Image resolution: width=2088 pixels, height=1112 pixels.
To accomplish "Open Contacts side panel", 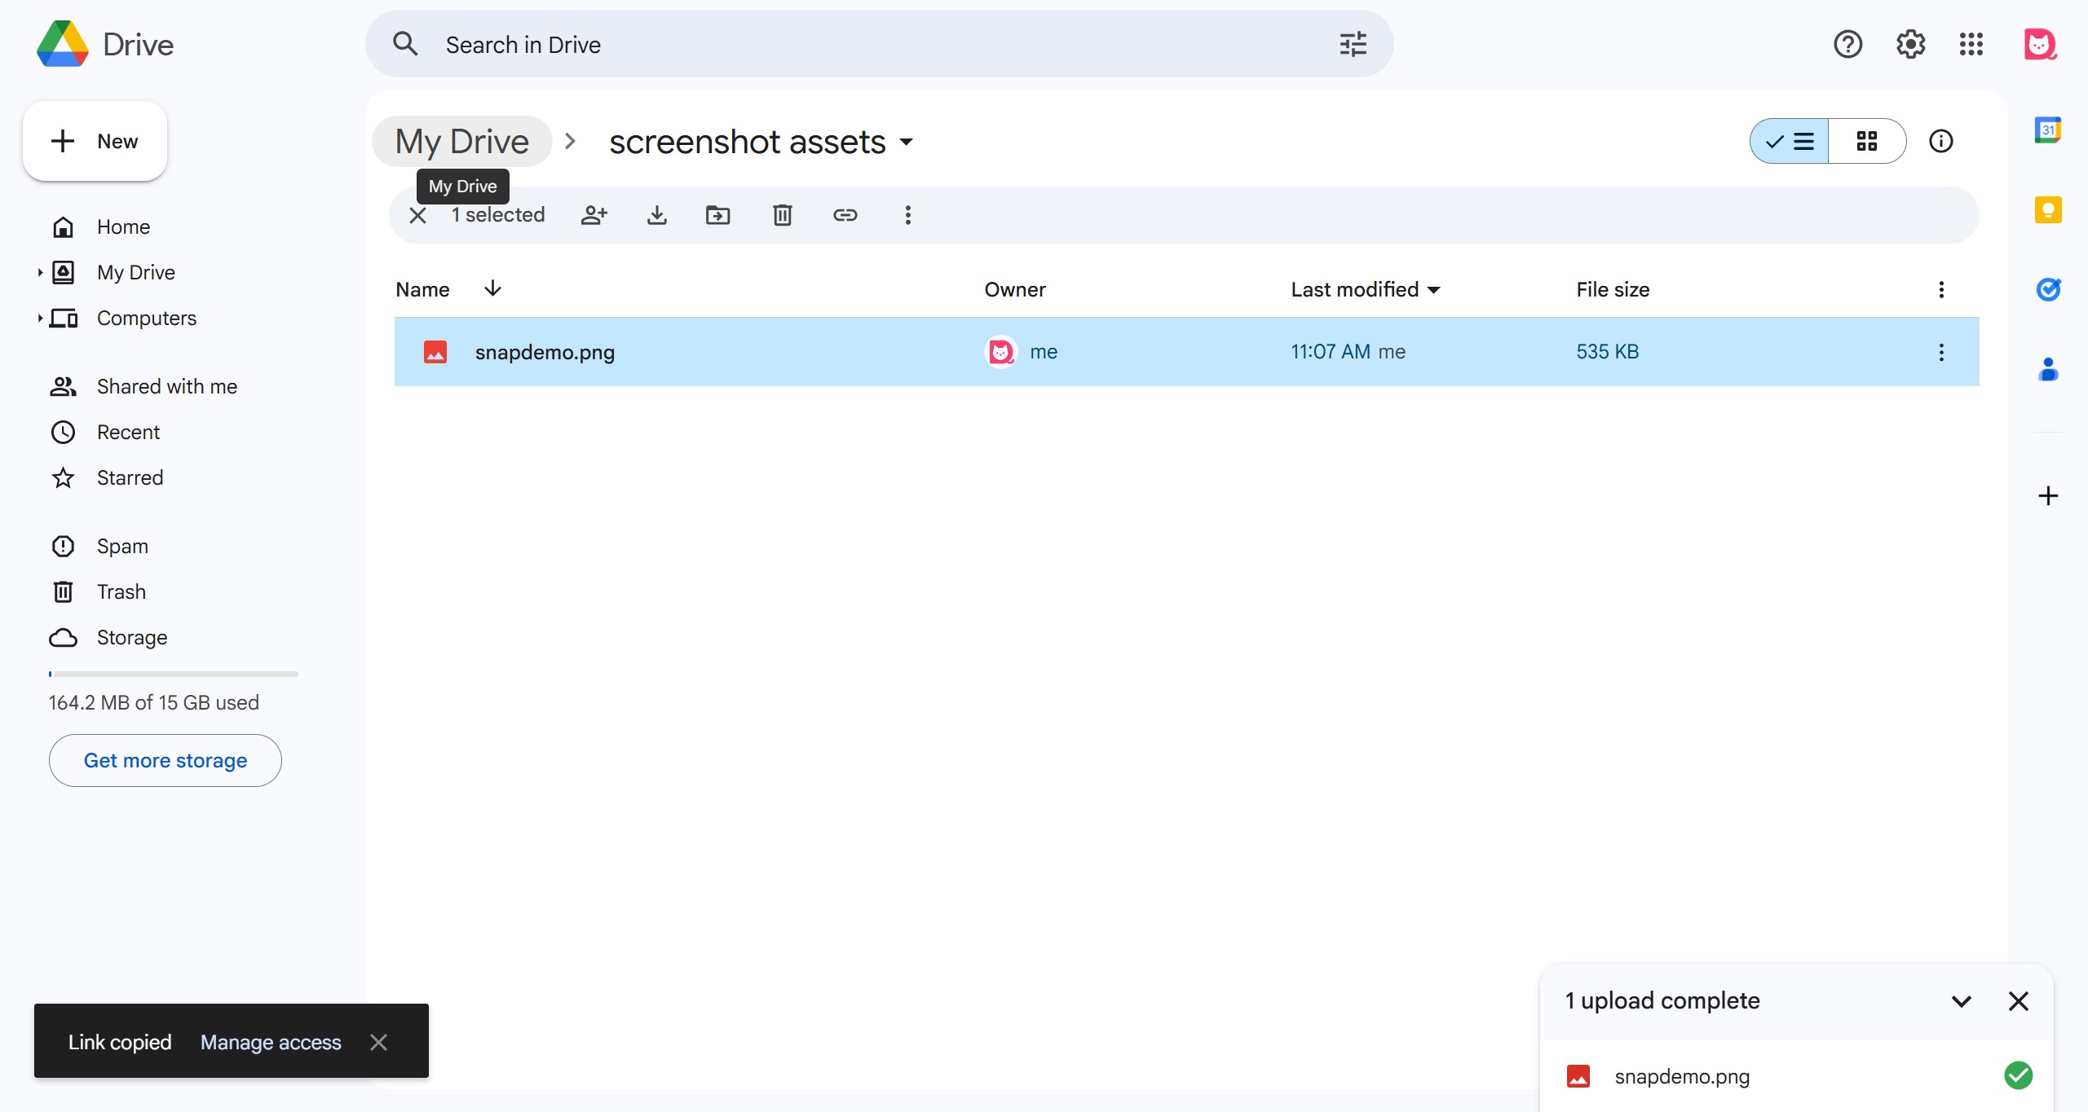I will pyautogui.click(x=2048, y=370).
